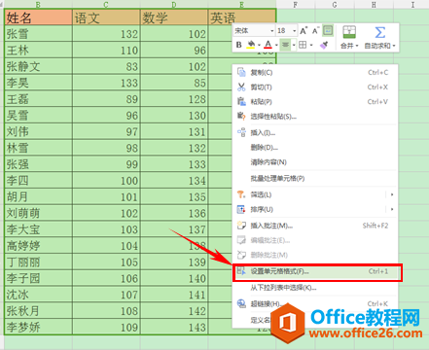The width and height of the screenshot is (429, 350).
Task: Choose 剪切(T) scissors entry
Action: (x=315, y=87)
